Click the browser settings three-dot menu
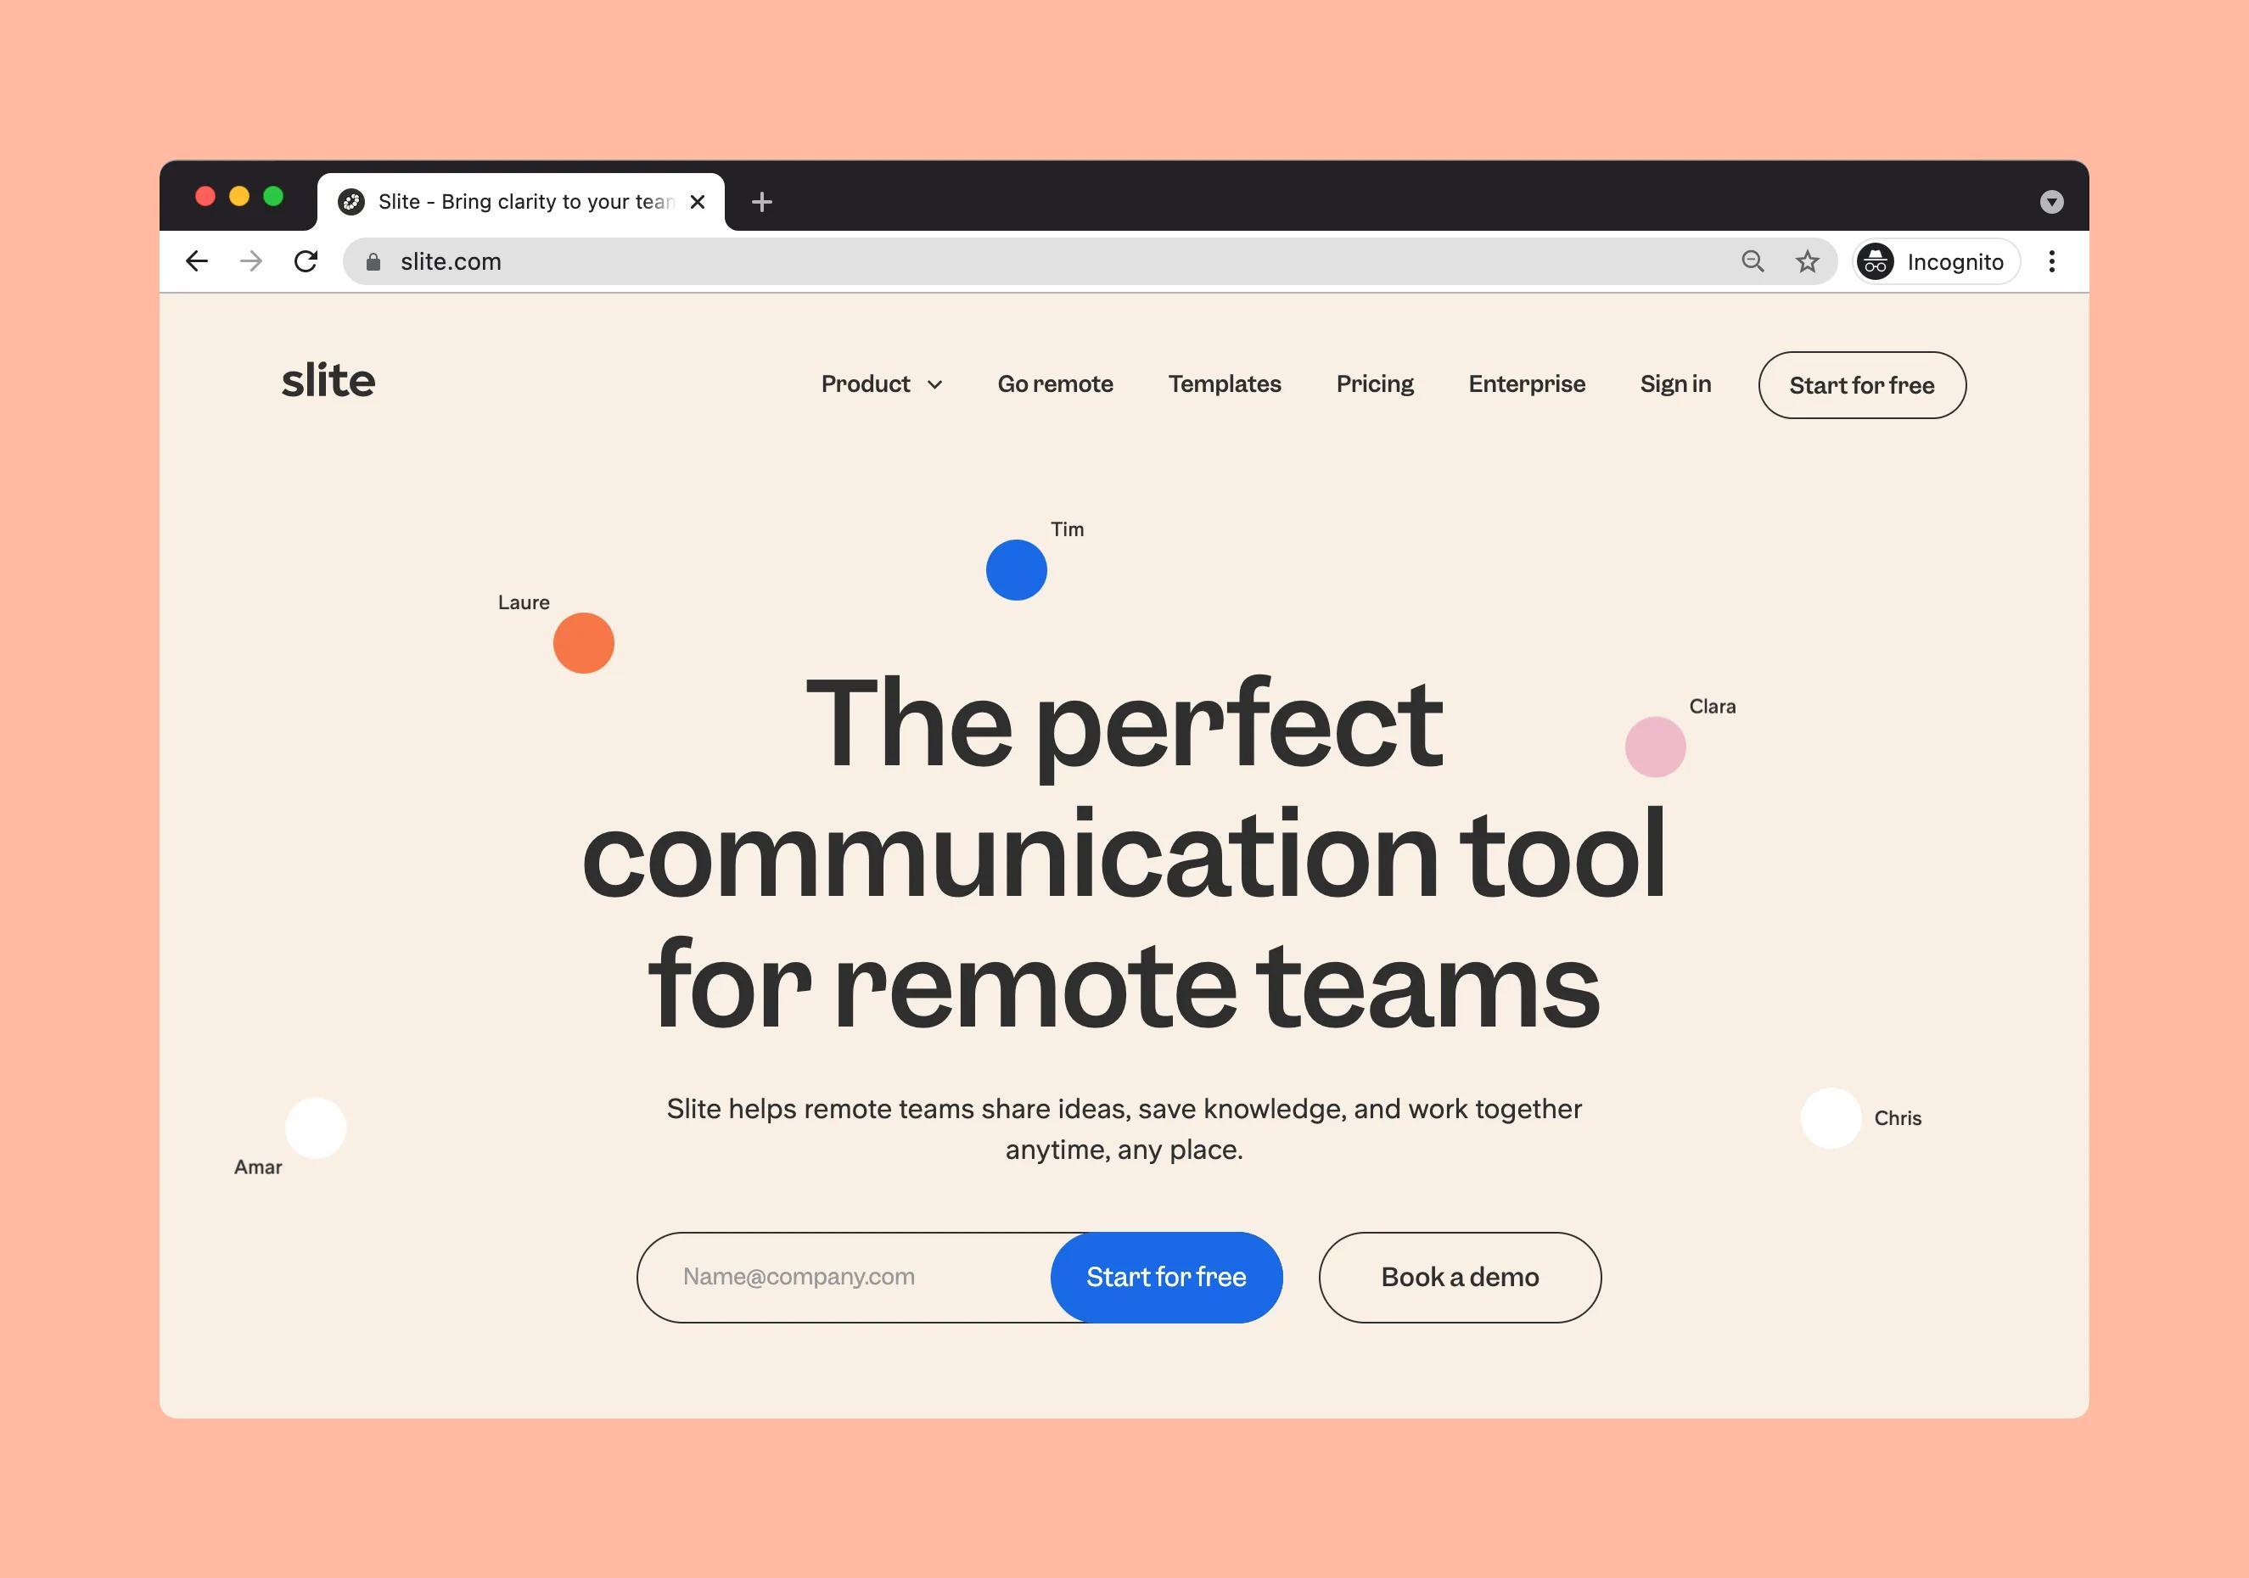This screenshot has height=1578, width=2249. click(2050, 260)
